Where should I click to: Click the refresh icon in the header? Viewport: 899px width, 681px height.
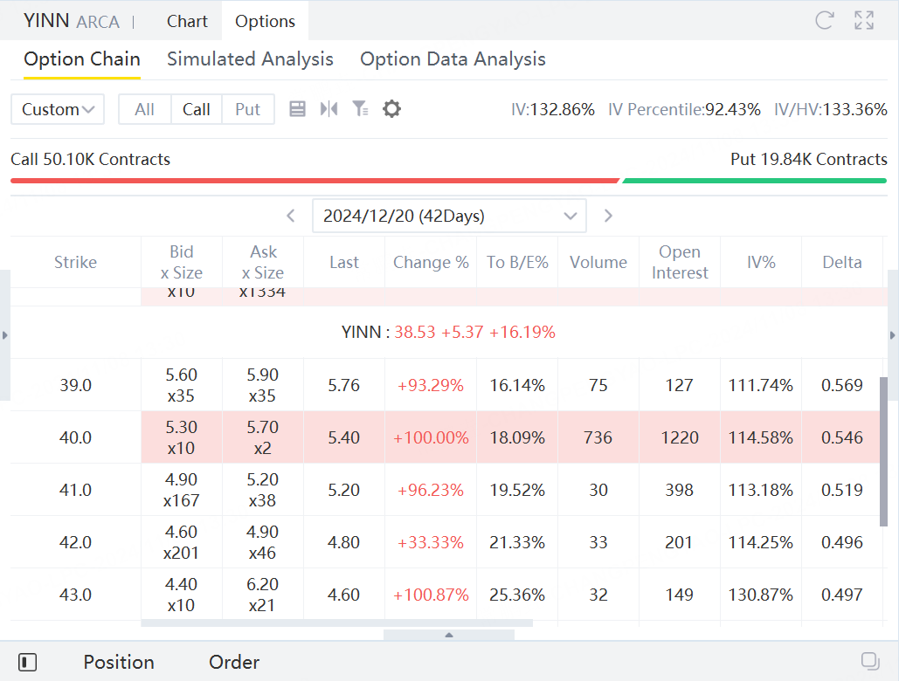coord(824,21)
